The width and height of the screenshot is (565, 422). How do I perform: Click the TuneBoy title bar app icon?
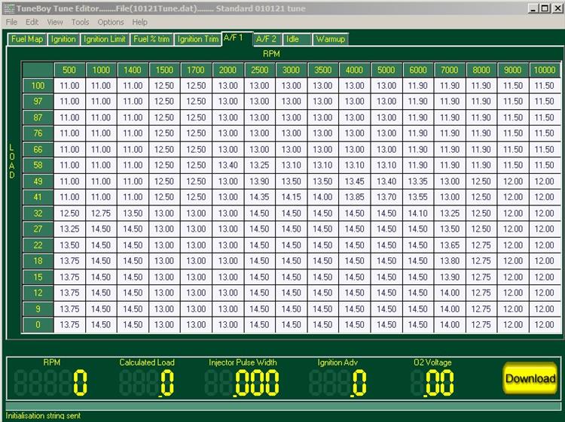pyautogui.click(x=8, y=8)
